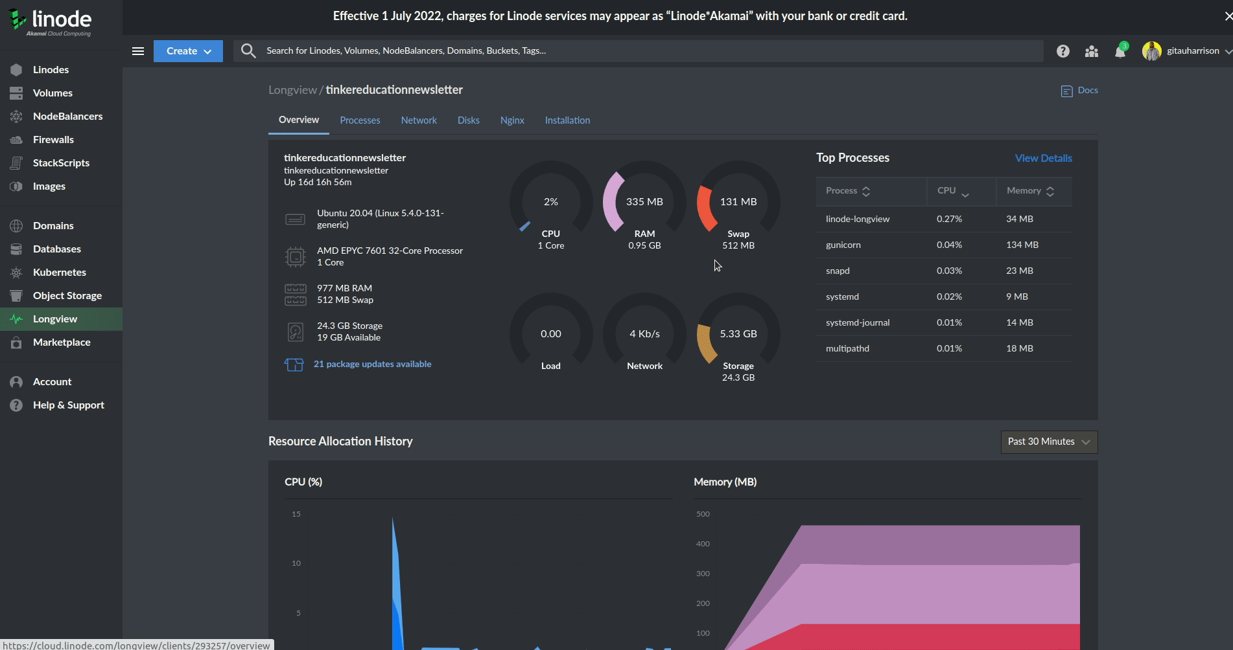
Task: Click the StackScripts sidebar icon
Action: 16,163
